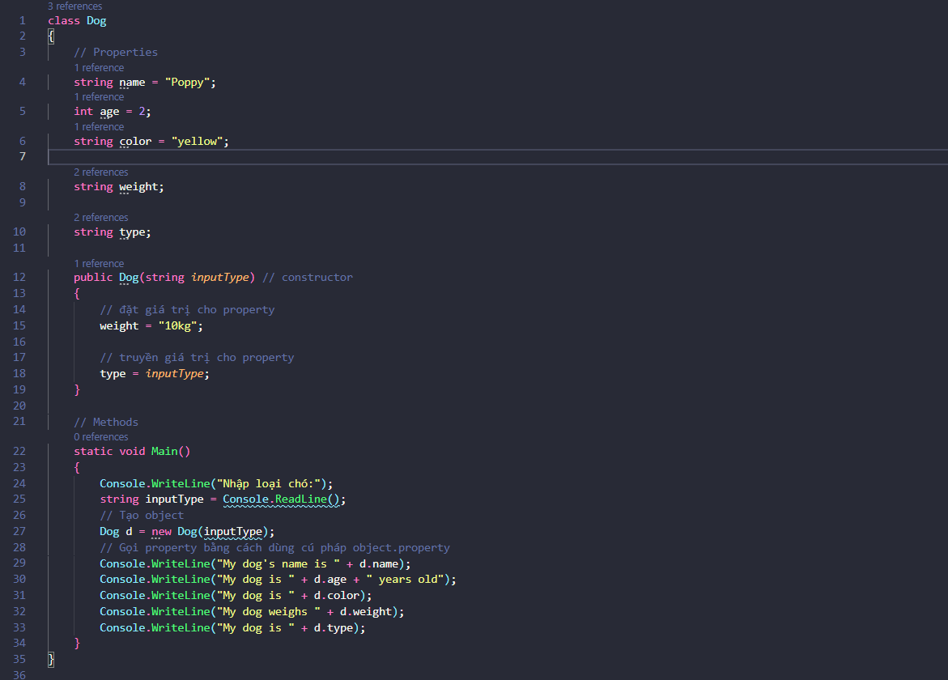Screen dimensions: 948x680
Task: Open the 3 references lens above class Dog
Action: (x=74, y=6)
